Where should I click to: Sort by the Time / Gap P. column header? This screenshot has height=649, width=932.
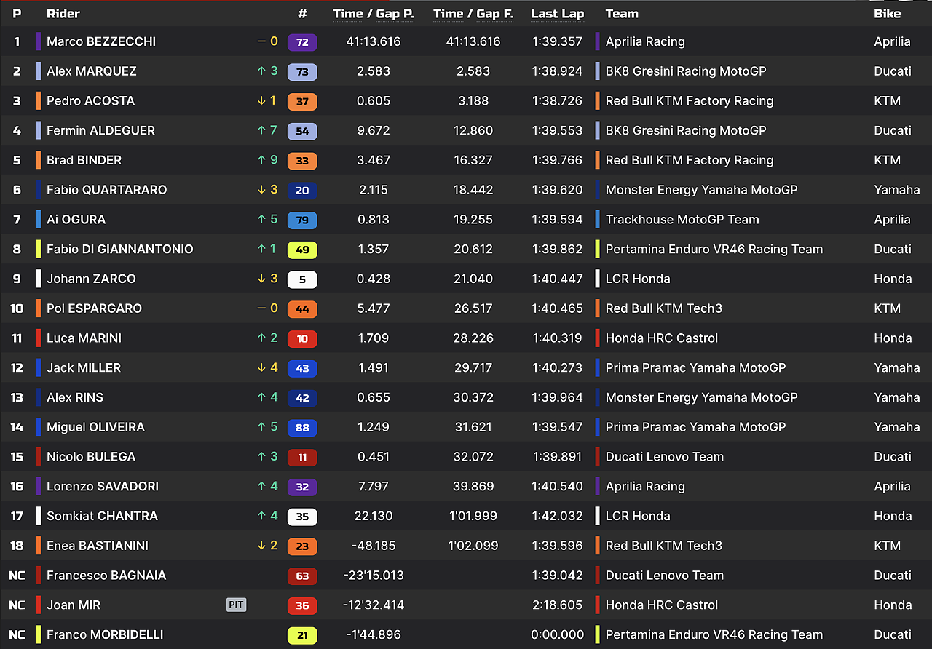[373, 14]
